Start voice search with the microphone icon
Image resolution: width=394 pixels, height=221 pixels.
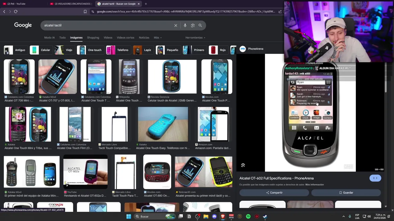185,25
